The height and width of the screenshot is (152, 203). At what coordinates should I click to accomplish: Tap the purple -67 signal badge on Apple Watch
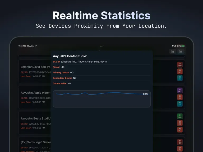[x=180, y=90]
